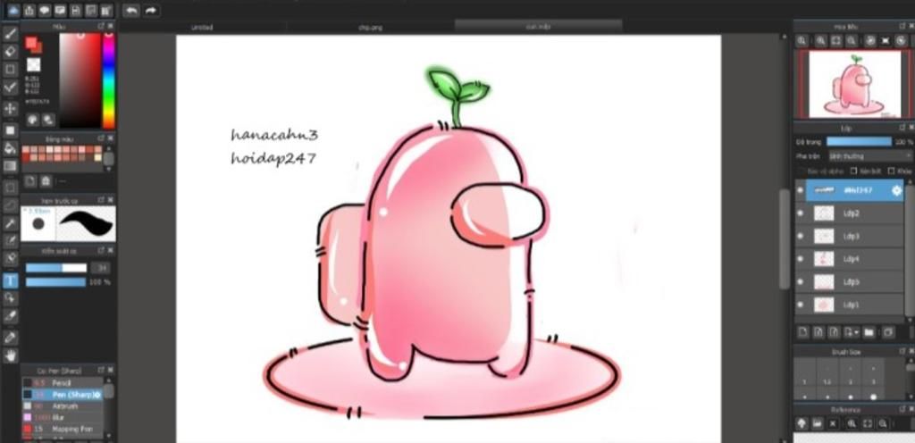
Task: Select layer Lớp2 in layer list
Action: (854, 213)
